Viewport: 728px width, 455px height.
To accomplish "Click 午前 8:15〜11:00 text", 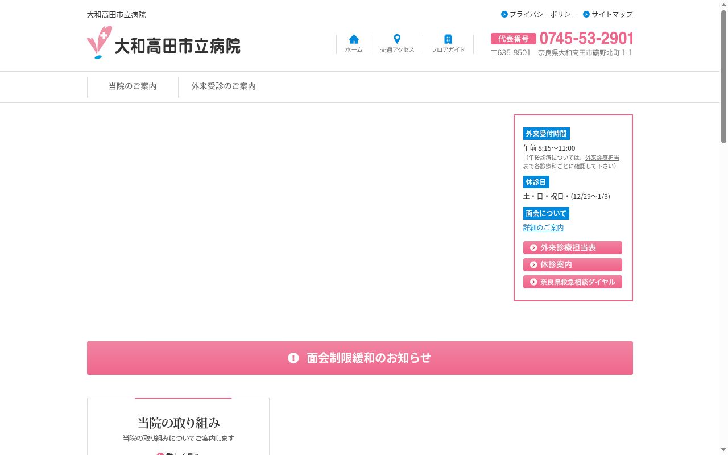I will tap(549, 148).
